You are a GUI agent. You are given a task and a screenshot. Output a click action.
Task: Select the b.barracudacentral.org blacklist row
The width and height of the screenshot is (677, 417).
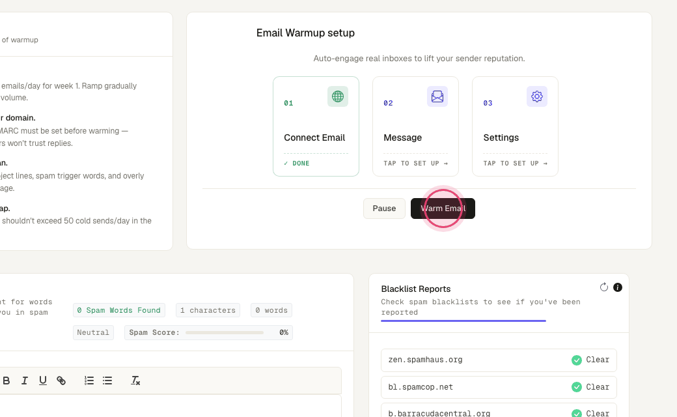coord(499,410)
